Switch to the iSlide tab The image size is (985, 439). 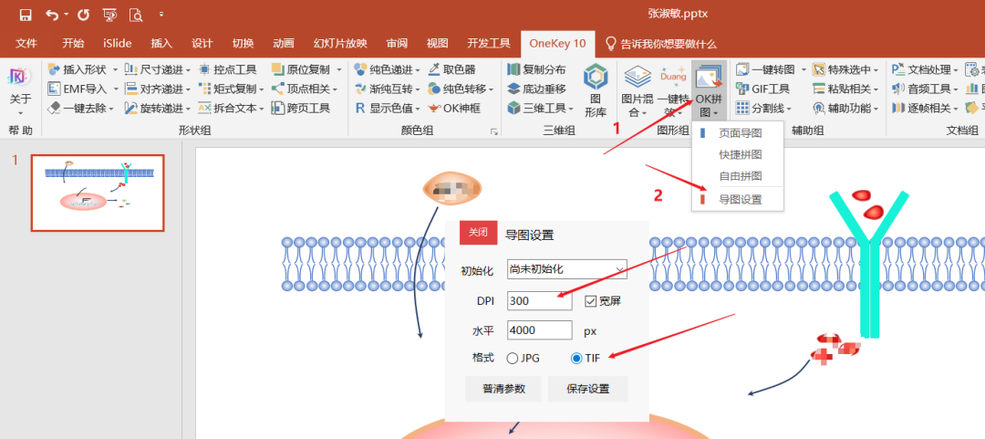click(x=118, y=44)
